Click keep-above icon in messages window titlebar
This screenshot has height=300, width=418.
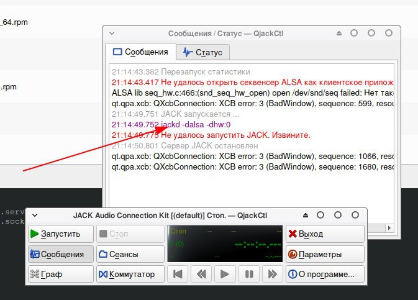(339, 34)
